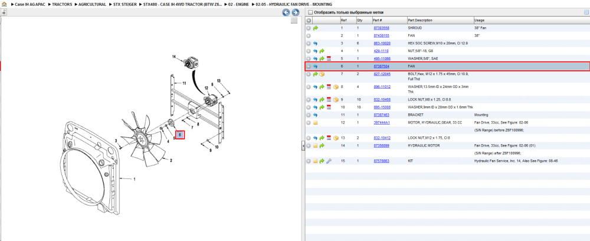Image resolution: width=590 pixels, height=241 pixels.
Task: Open part number 863-10020 link
Action: [x=382, y=43]
